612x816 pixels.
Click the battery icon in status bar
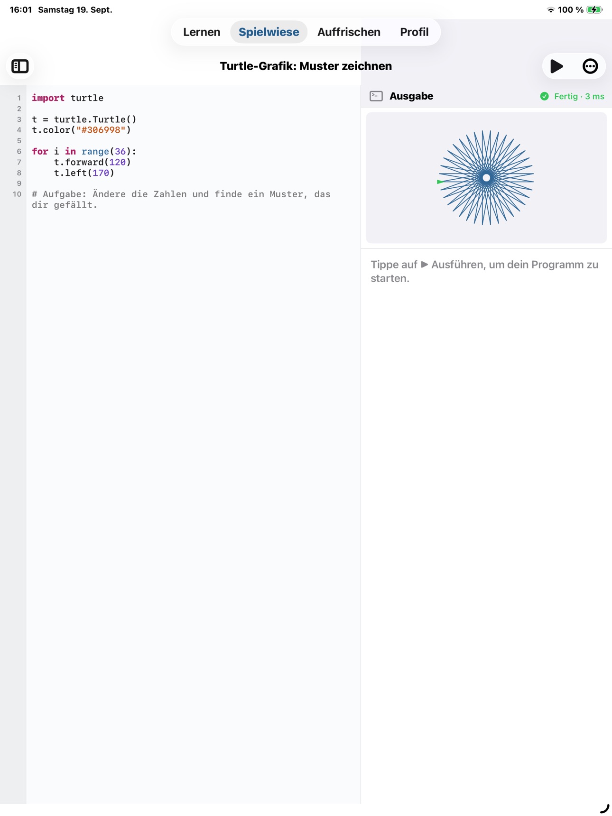pos(594,9)
